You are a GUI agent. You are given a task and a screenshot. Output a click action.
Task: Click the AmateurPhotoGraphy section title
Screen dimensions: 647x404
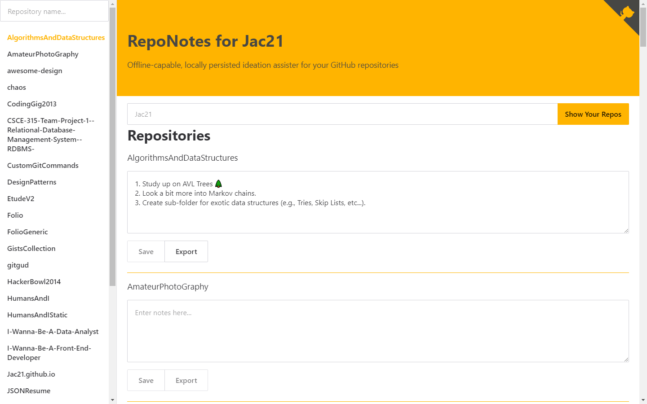pyautogui.click(x=168, y=287)
